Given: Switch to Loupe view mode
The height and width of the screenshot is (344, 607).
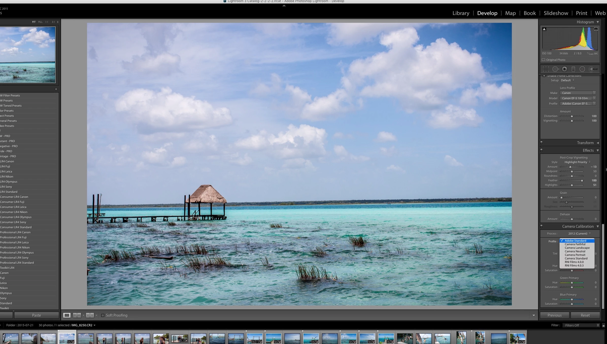Looking at the screenshot, I should pos(67,315).
